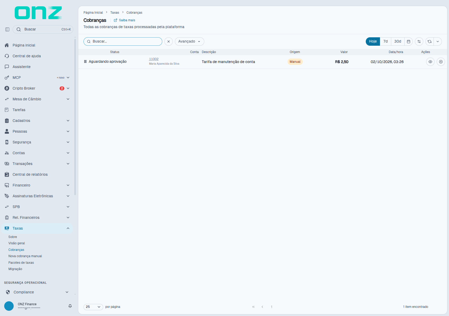Open table filter settings icon
This screenshot has height=316, width=449.
[419, 42]
